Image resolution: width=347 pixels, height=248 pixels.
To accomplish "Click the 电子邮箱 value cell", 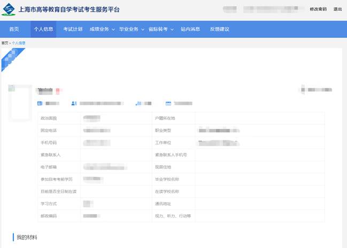I will (115, 167).
